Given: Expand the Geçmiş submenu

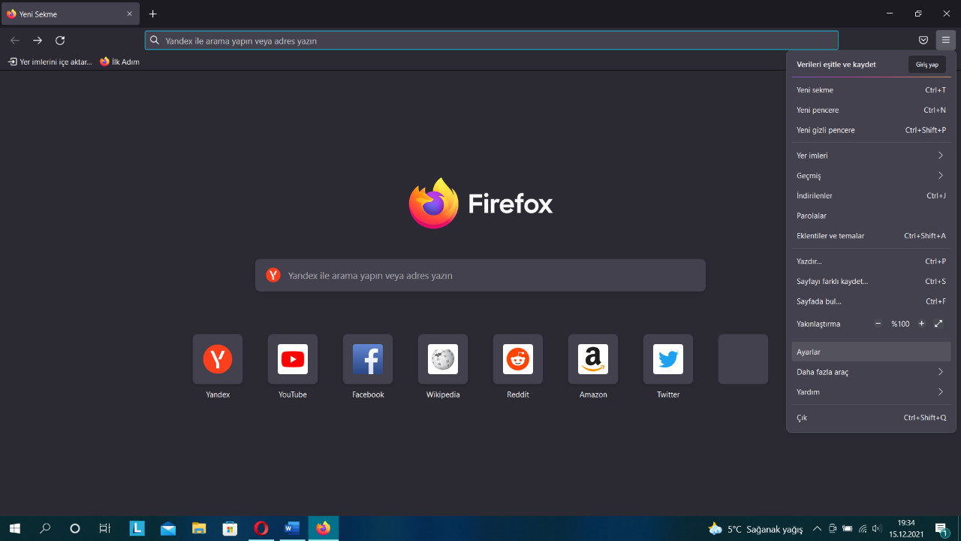Looking at the screenshot, I should [x=871, y=176].
